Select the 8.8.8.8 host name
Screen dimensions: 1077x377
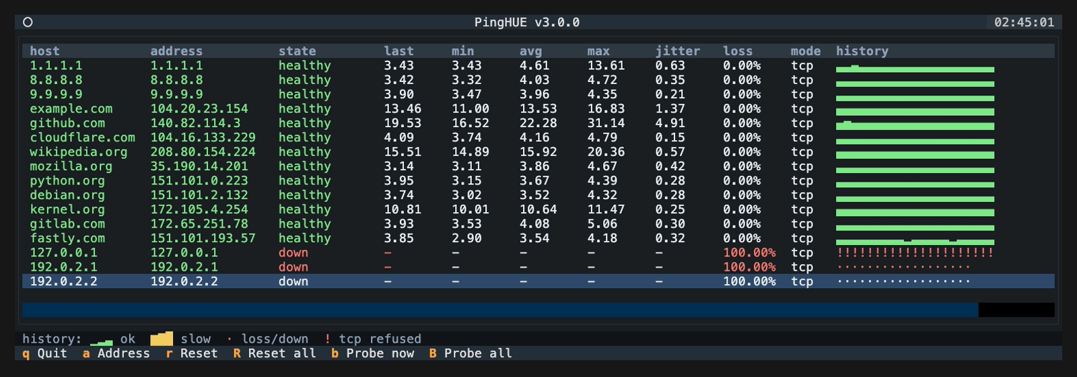(56, 80)
